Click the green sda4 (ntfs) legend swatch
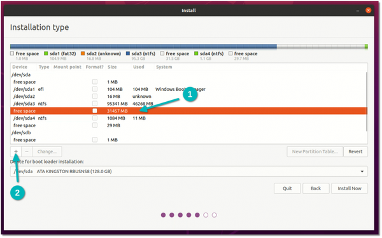The width and height of the screenshot is (382, 238). point(196,53)
